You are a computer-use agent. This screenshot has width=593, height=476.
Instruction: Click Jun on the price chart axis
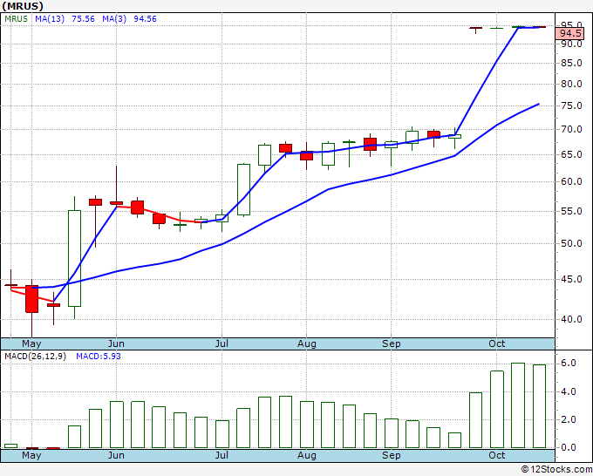(x=116, y=344)
